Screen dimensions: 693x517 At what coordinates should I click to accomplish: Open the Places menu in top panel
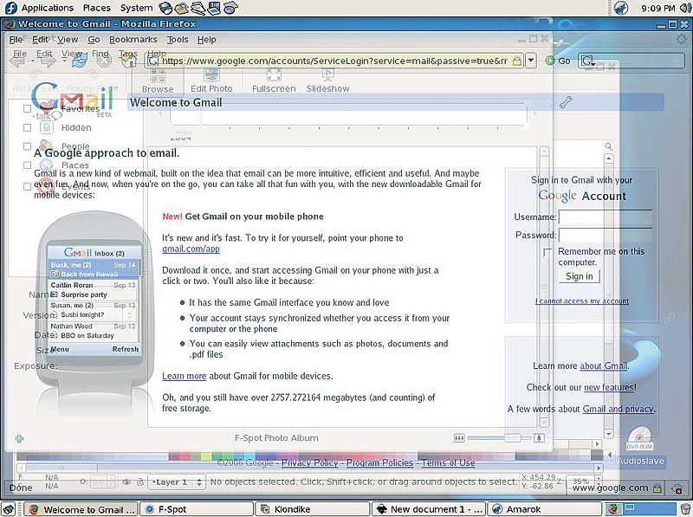point(97,8)
